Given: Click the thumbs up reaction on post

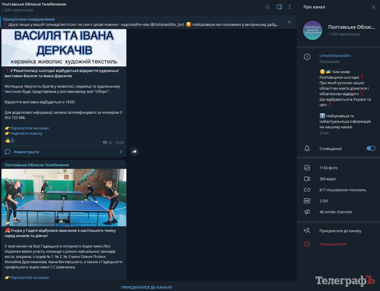Looking at the screenshot, I should pos(9,141).
